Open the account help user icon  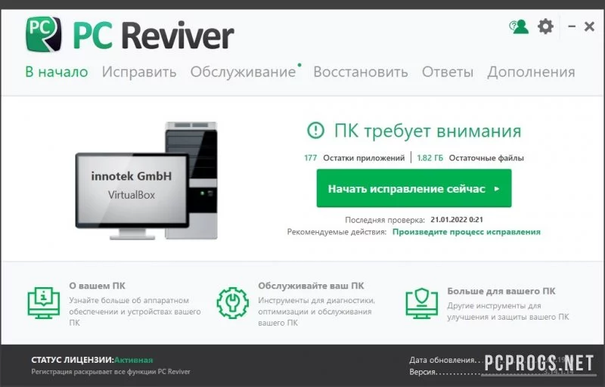pos(519,27)
